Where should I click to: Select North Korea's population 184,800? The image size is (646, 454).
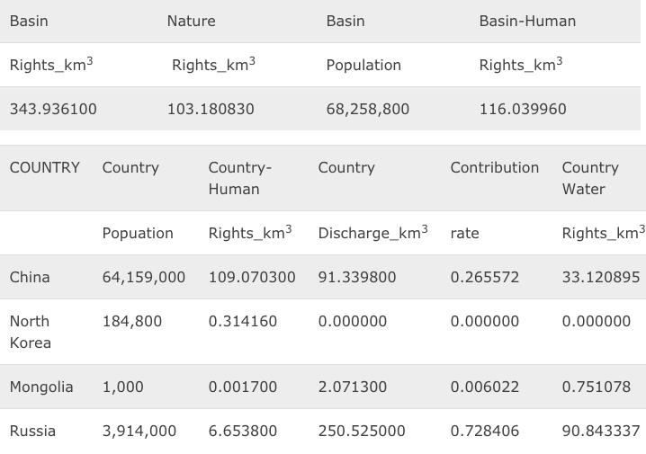132,321
